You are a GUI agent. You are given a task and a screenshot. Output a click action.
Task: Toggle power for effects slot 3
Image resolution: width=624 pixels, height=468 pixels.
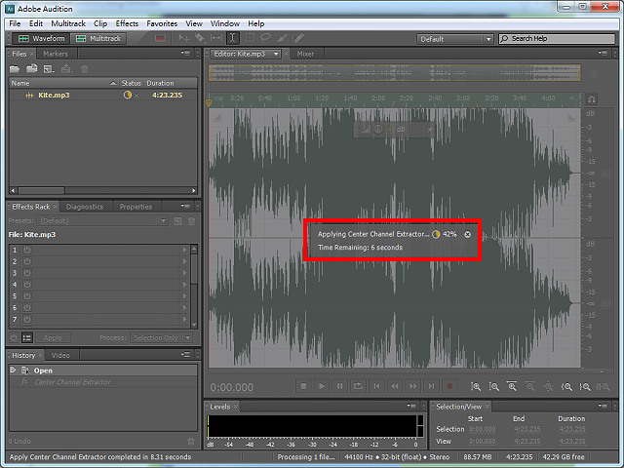26,273
